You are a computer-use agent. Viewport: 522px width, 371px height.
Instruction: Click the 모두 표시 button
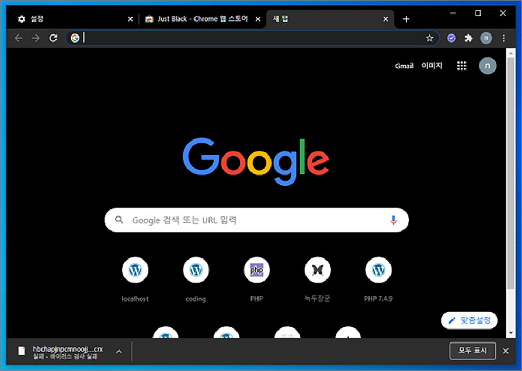472,351
